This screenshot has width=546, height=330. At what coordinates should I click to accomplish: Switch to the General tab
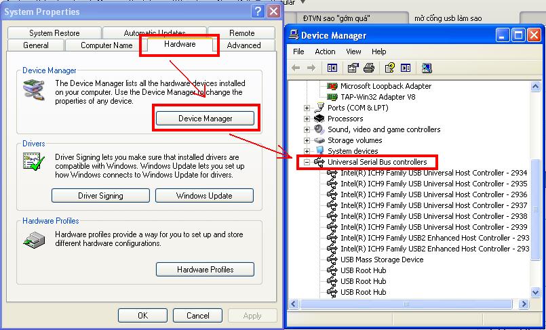[x=36, y=45]
